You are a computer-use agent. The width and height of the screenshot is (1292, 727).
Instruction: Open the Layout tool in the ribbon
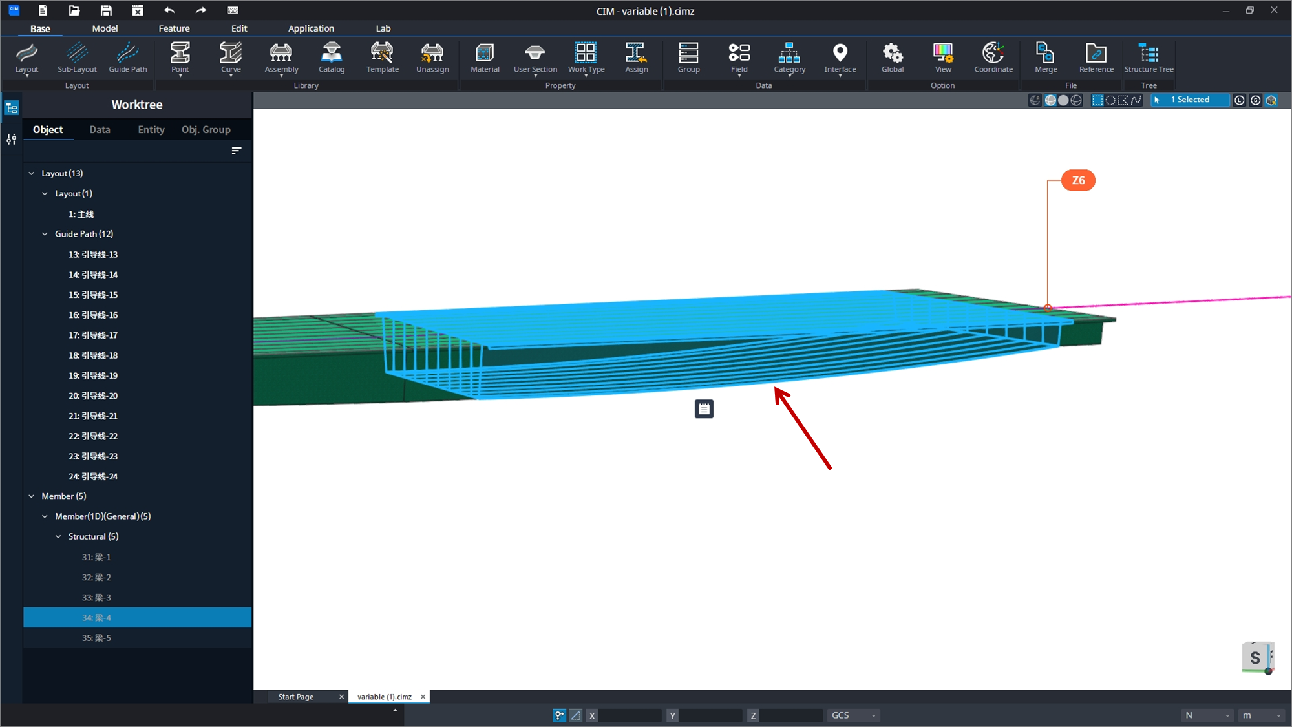(26, 58)
